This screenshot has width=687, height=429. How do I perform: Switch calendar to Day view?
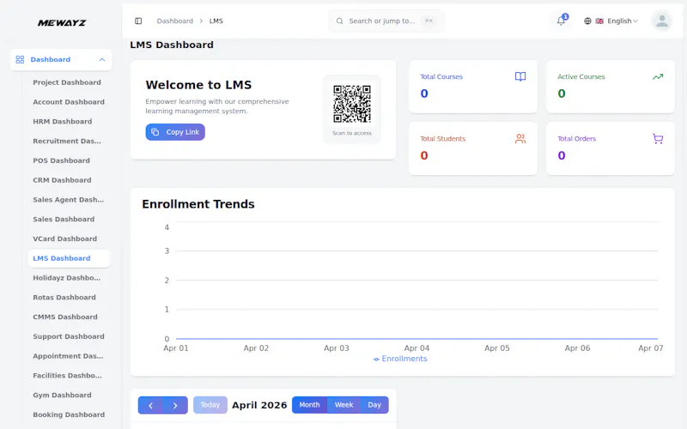(x=374, y=405)
